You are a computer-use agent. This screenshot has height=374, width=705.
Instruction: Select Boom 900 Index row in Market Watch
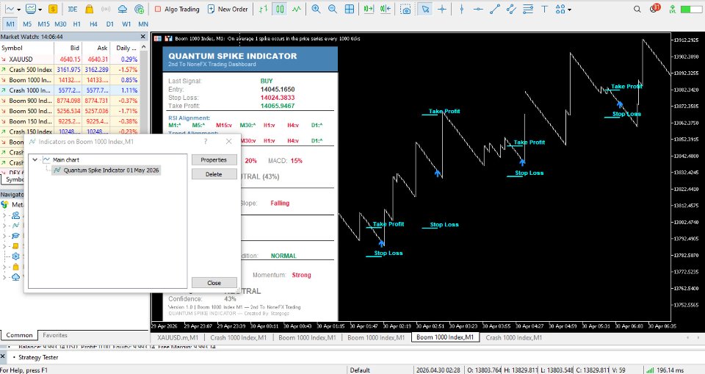[x=69, y=101]
